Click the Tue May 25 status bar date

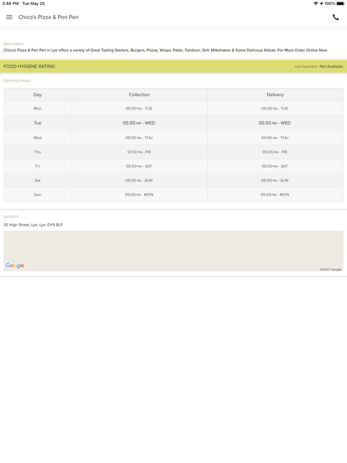pos(33,3)
